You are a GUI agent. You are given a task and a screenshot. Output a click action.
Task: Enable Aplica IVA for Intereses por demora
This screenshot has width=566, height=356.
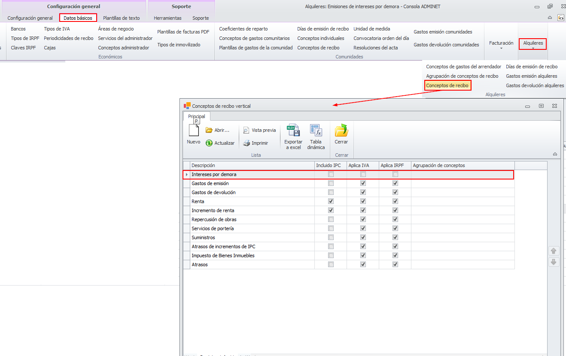point(363,174)
